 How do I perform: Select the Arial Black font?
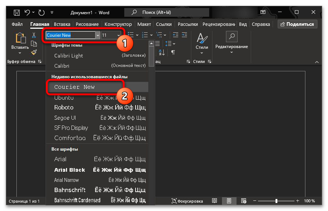point(97,170)
